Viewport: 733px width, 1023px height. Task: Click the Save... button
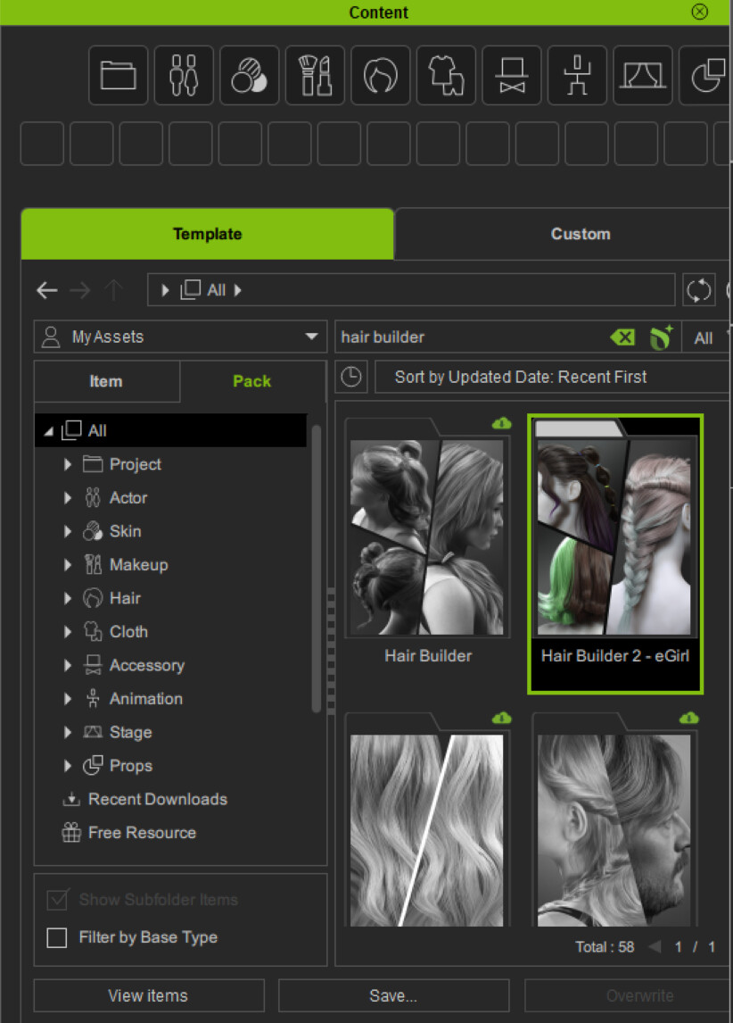click(393, 995)
